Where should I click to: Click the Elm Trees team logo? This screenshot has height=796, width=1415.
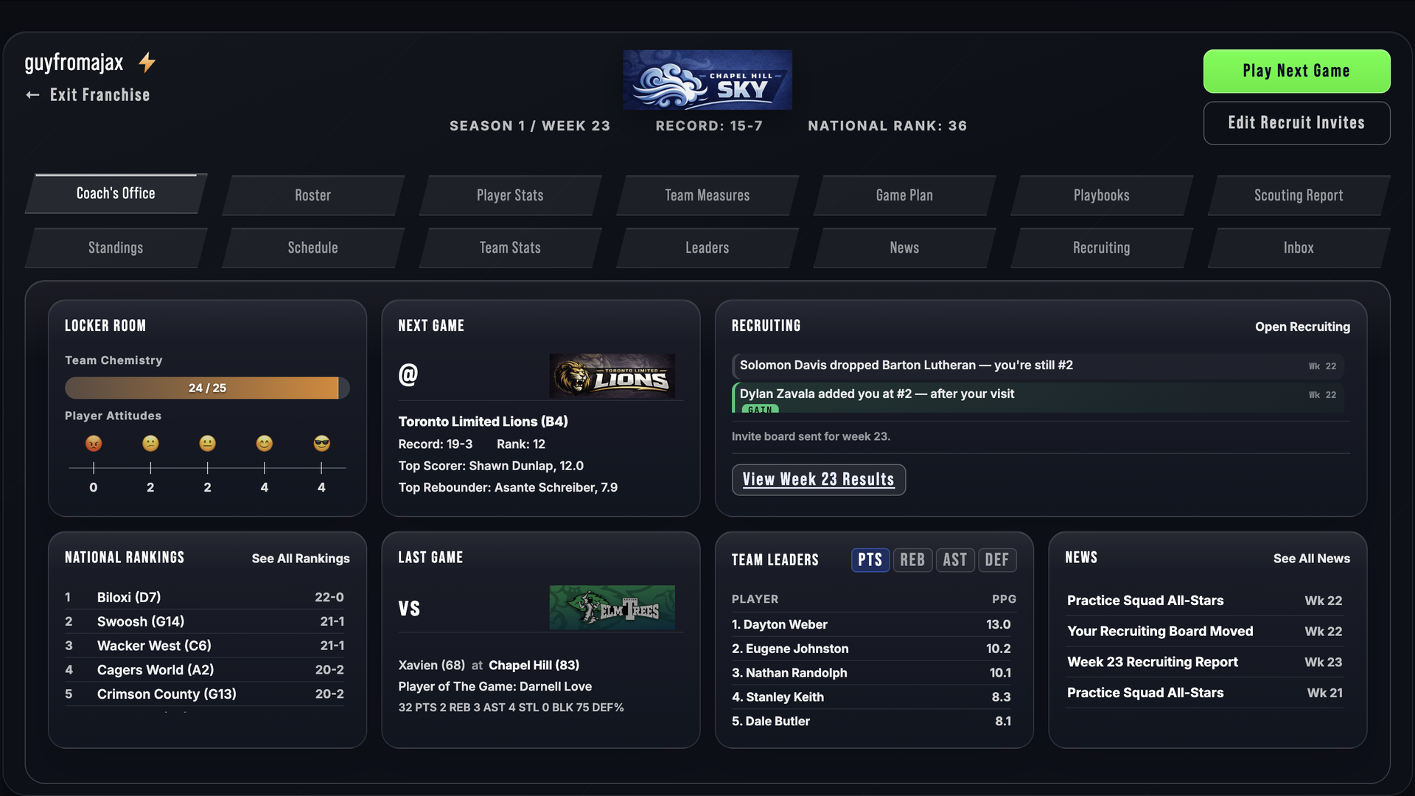click(x=612, y=607)
